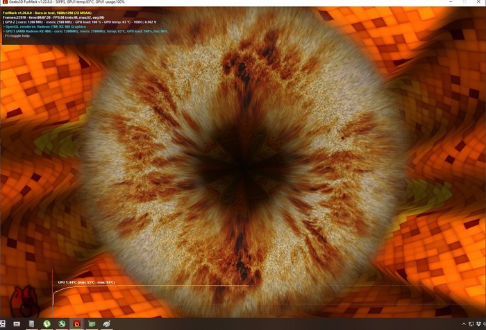The width and height of the screenshot is (486, 330).
Task: Open the uTorrent taskbar icon
Action: tap(47, 324)
